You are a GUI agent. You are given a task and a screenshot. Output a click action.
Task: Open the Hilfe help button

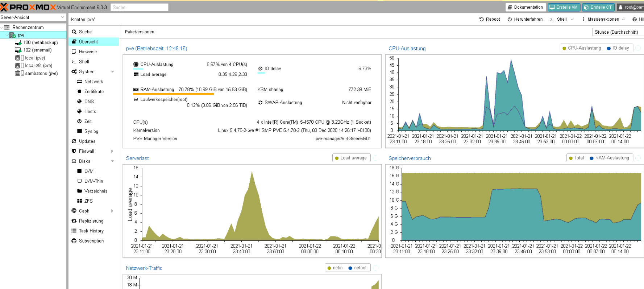(x=638, y=19)
